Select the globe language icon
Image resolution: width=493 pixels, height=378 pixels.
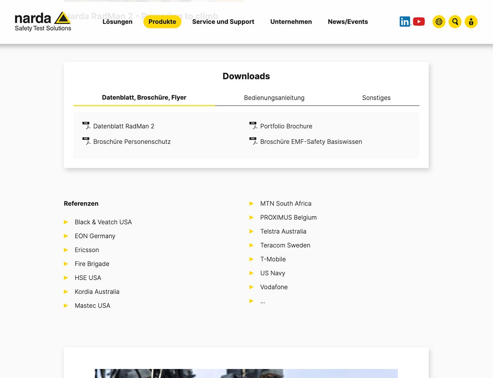click(438, 21)
